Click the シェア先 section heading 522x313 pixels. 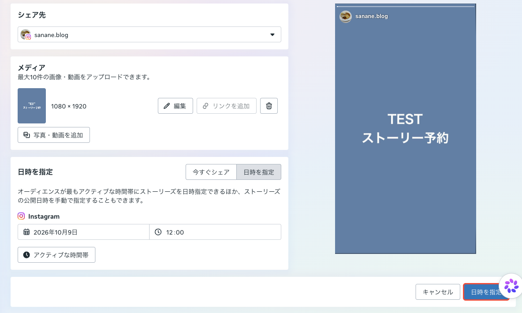coord(32,15)
